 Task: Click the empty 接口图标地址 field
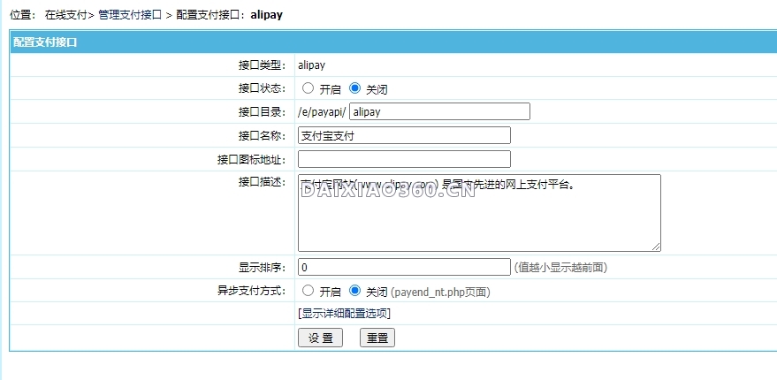tap(404, 159)
